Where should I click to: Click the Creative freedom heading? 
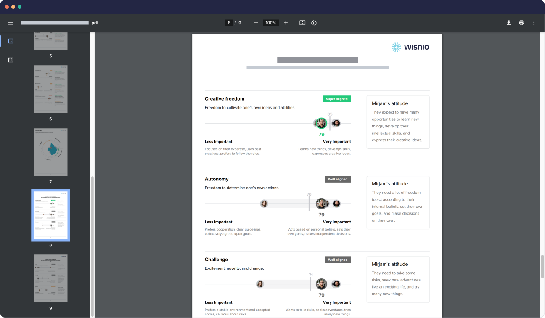pos(225,99)
